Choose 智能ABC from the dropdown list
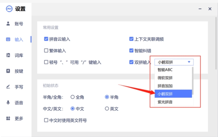This screenshot has height=137, width=218. click(x=173, y=70)
